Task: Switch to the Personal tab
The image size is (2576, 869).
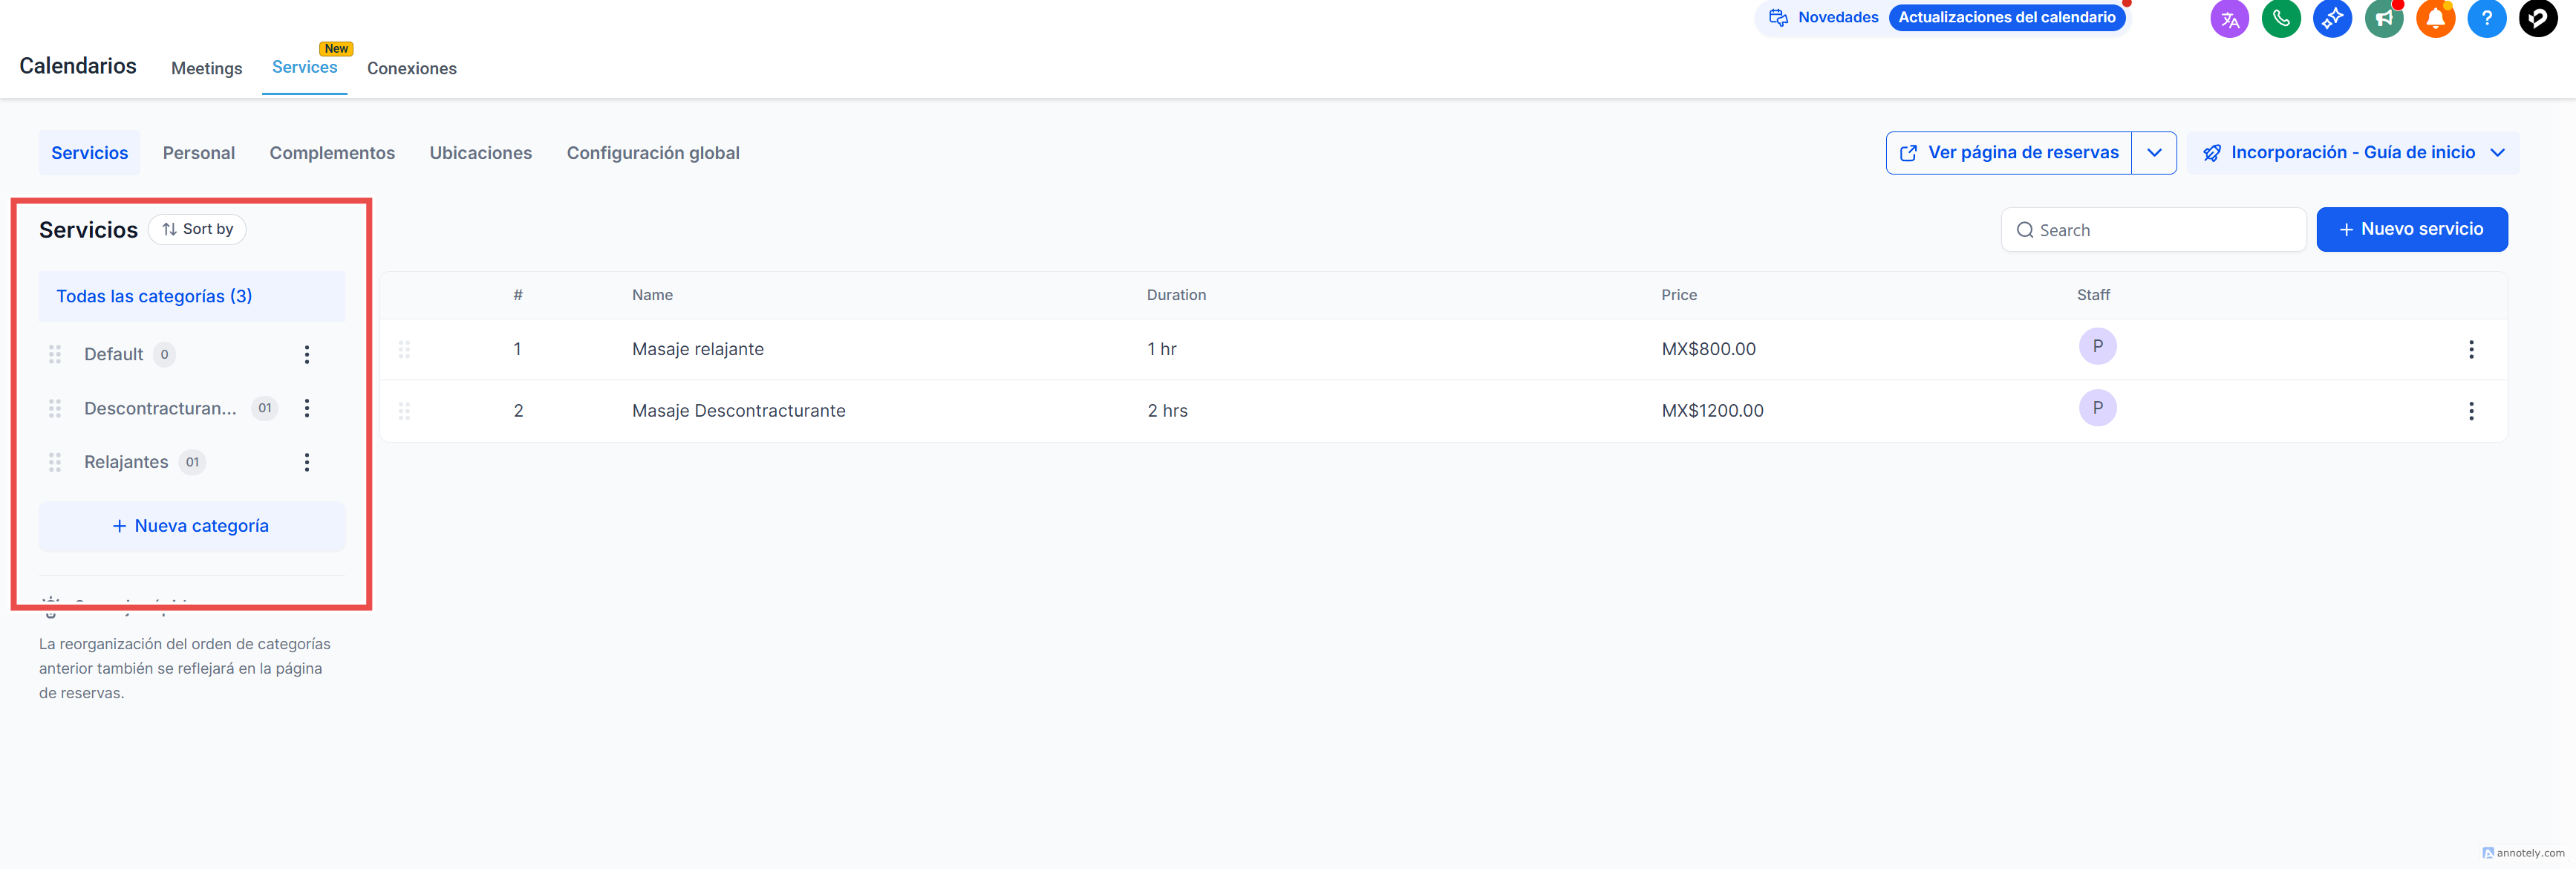Action: (198, 153)
